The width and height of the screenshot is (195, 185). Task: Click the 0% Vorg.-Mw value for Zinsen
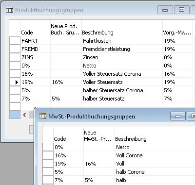(168, 57)
